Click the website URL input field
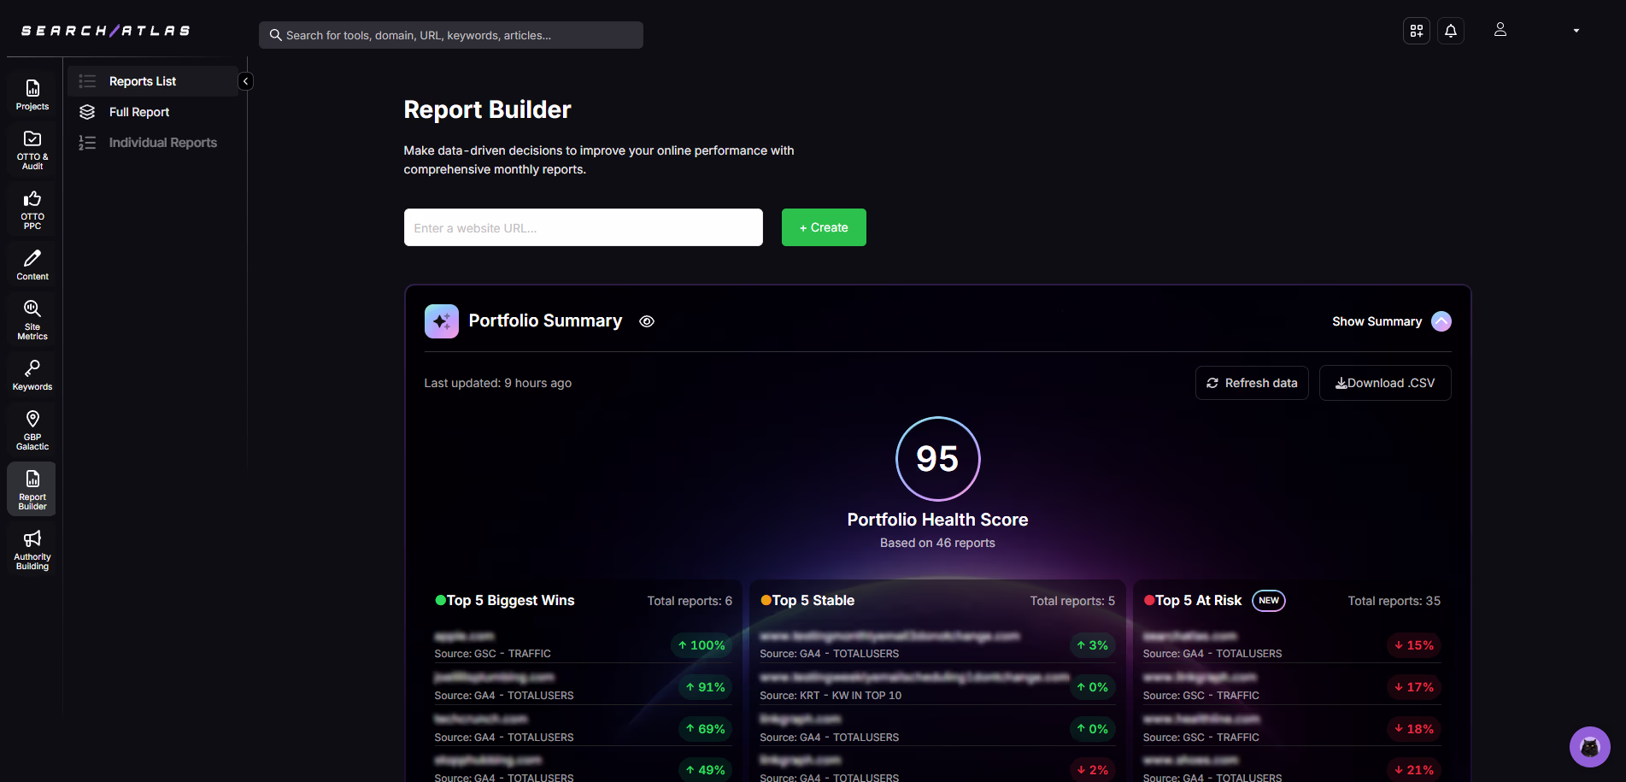 pos(583,227)
